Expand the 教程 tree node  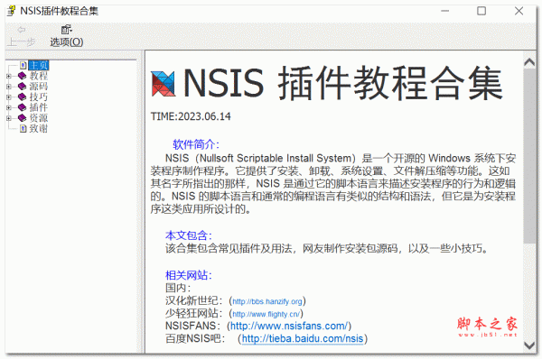9,76
